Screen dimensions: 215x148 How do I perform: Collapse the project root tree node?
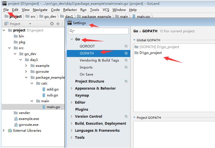click(4, 30)
